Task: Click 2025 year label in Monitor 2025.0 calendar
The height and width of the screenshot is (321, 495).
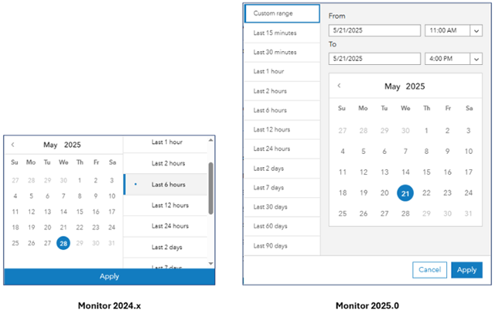Action: (x=415, y=87)
